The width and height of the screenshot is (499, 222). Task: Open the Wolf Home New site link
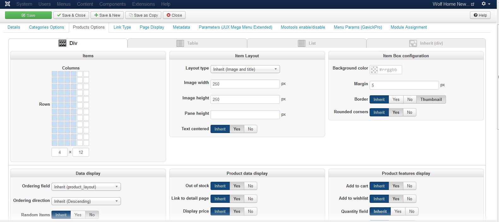tap(453, 4)
